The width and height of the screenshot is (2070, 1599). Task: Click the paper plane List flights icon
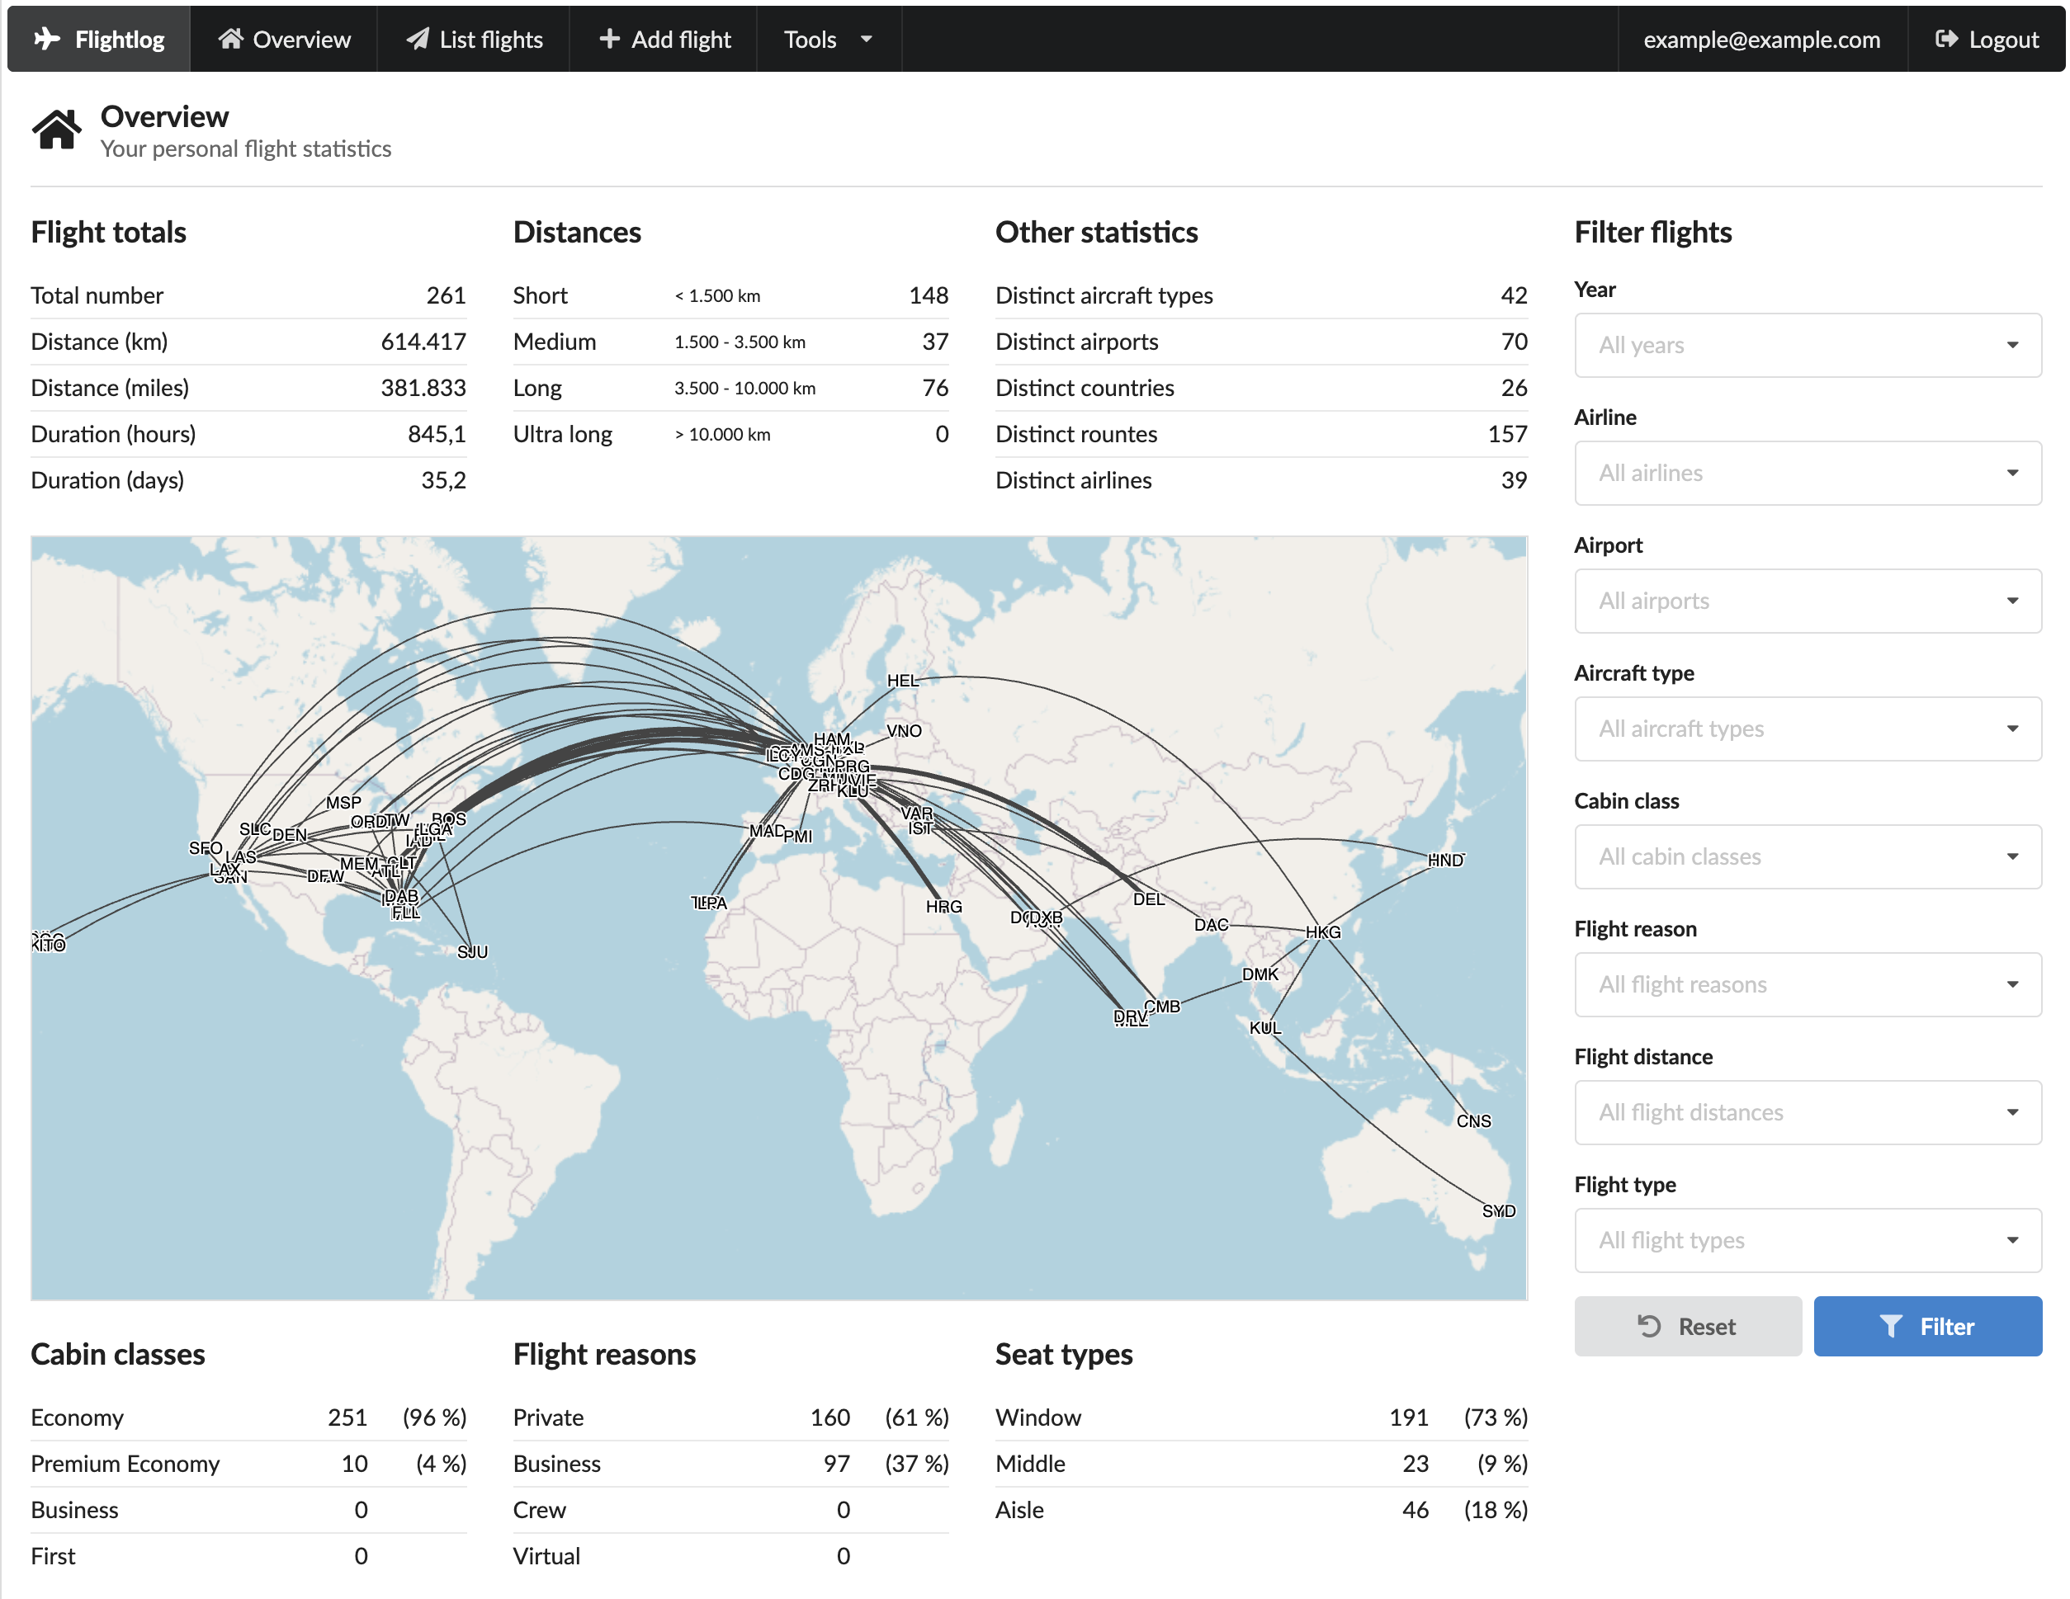417,39
